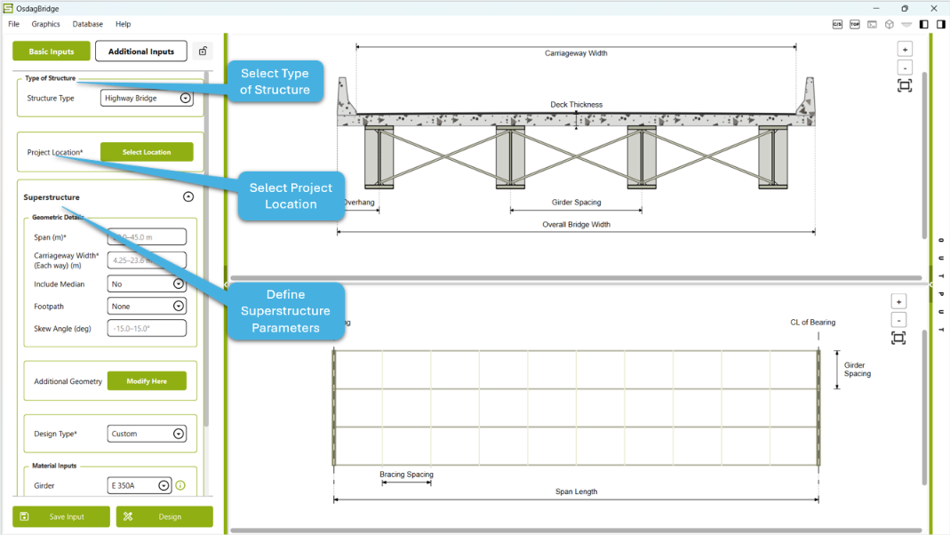Click the 'Material Inputs' group heading
Viewport: 950px width, 535px height.
point(54,466)
